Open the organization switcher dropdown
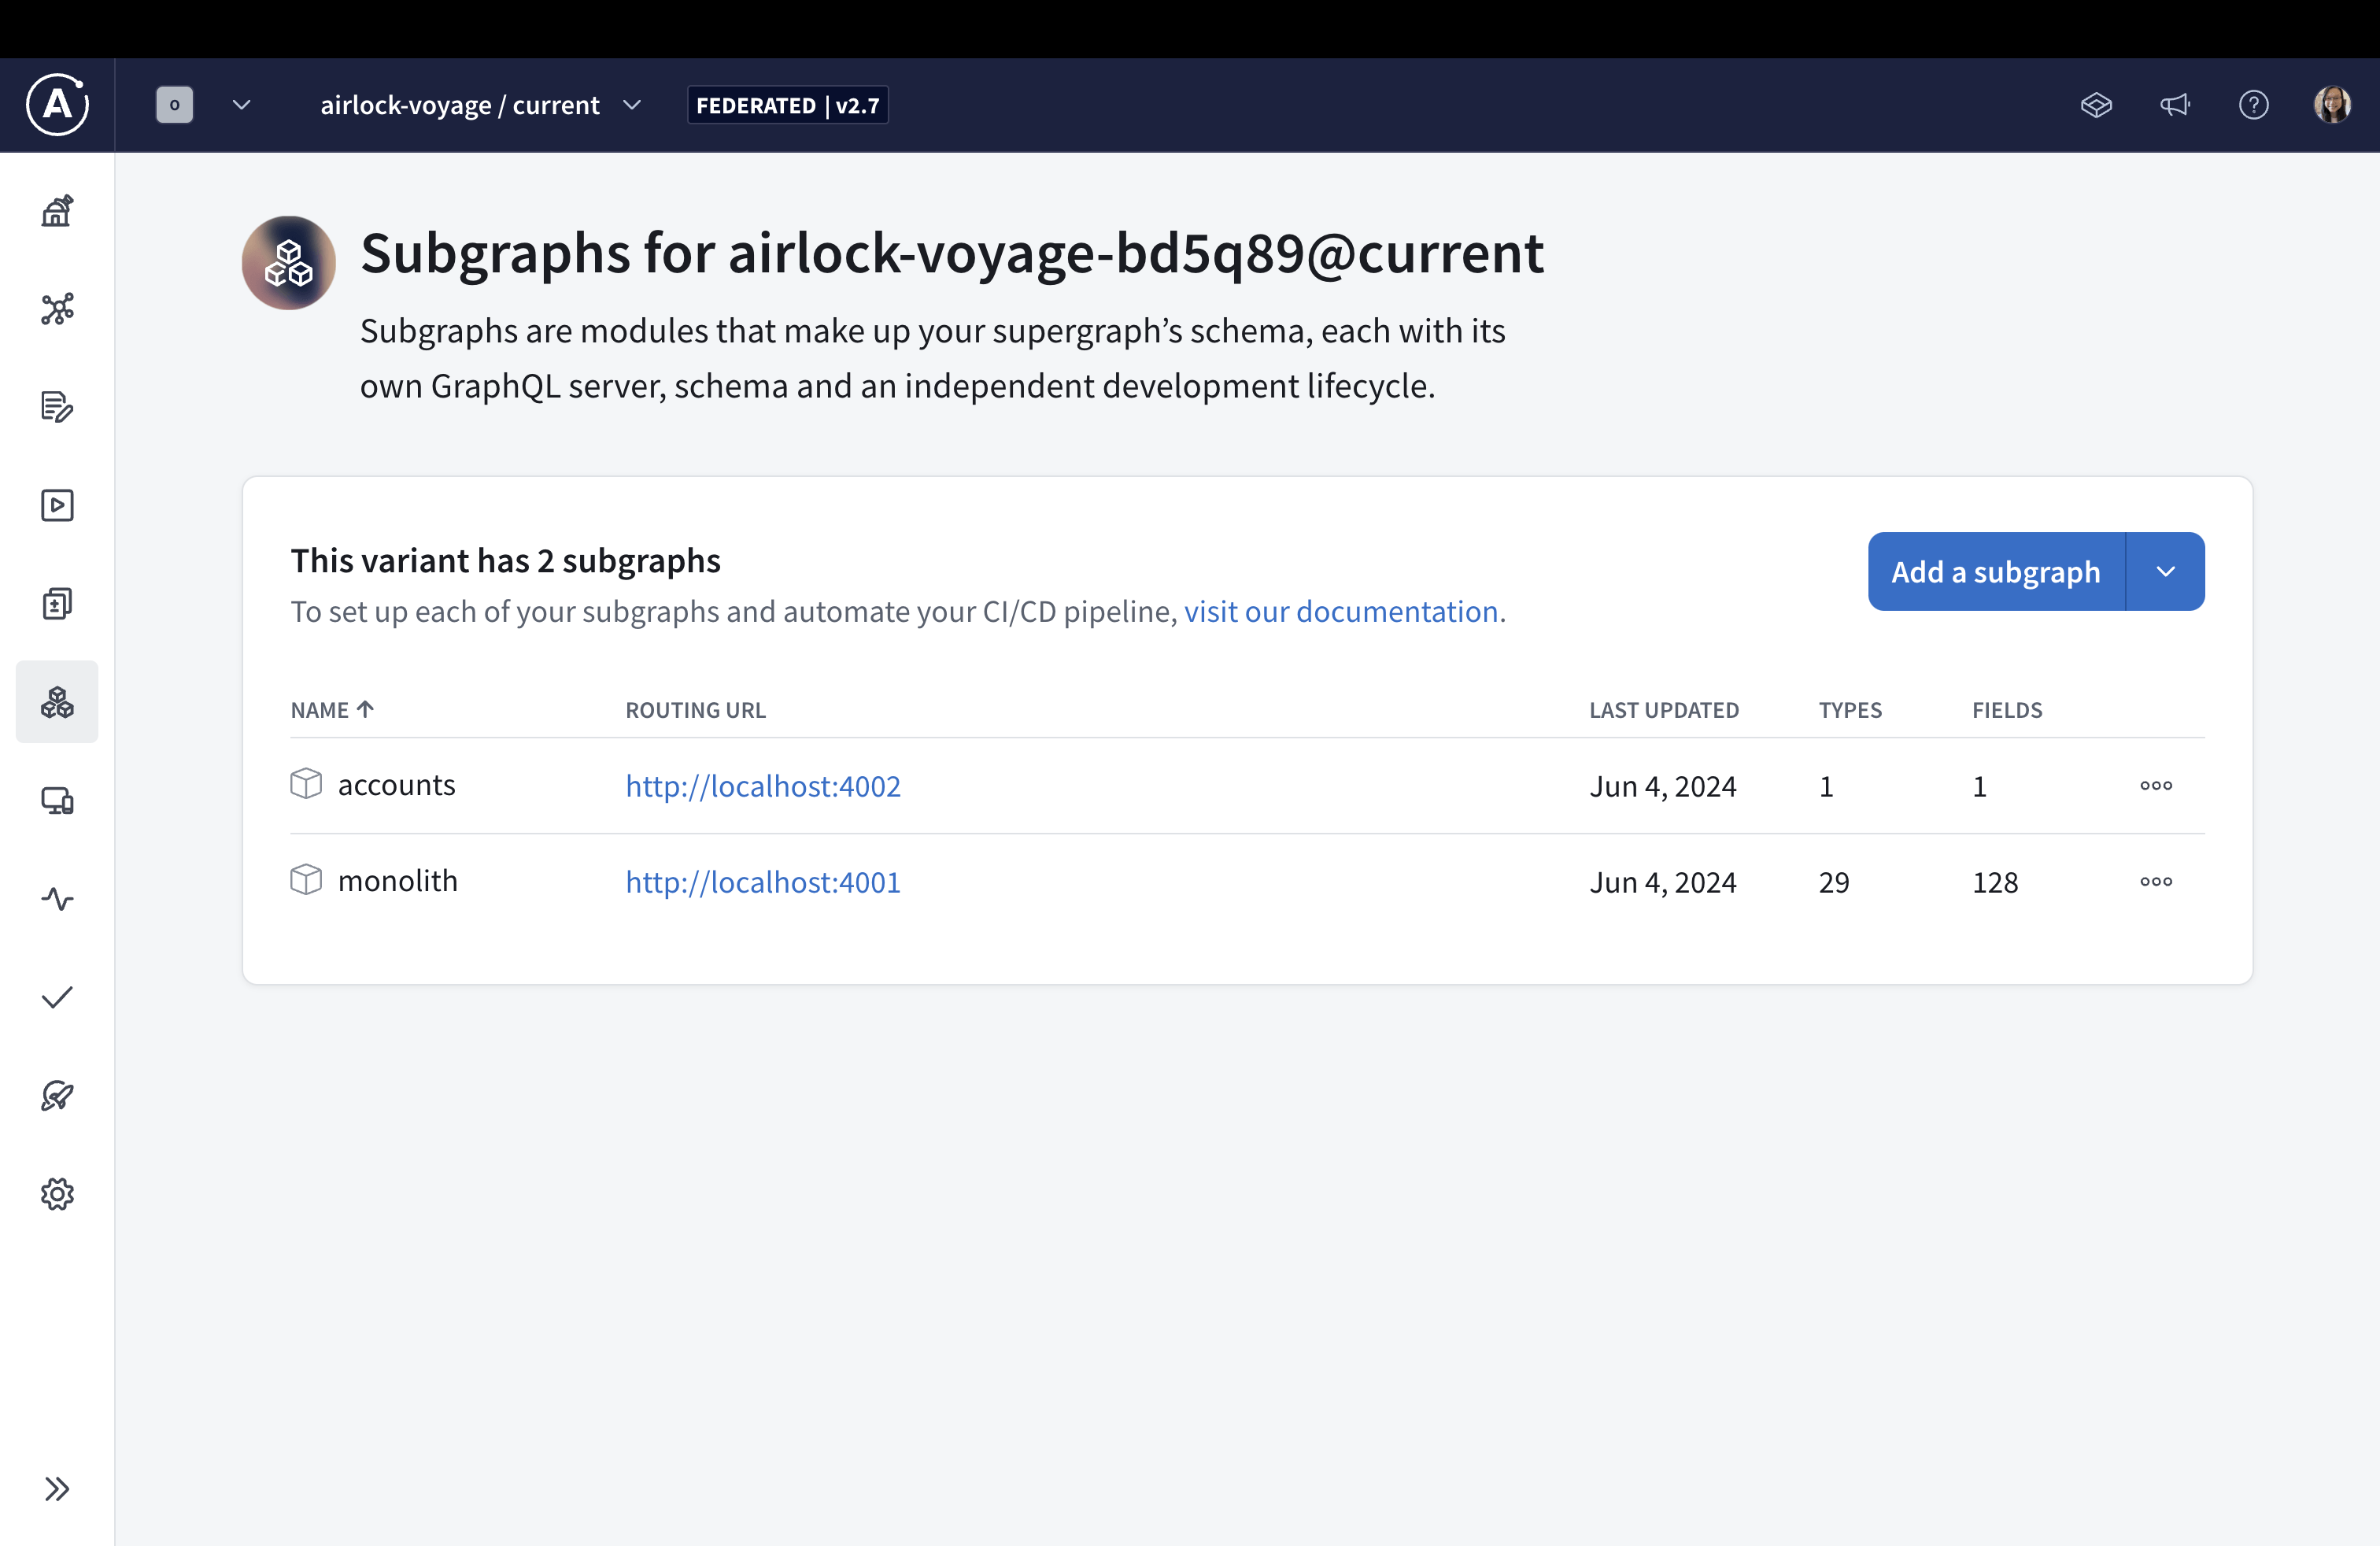This screenshot has height=1546, width=2380. point(241,105)
